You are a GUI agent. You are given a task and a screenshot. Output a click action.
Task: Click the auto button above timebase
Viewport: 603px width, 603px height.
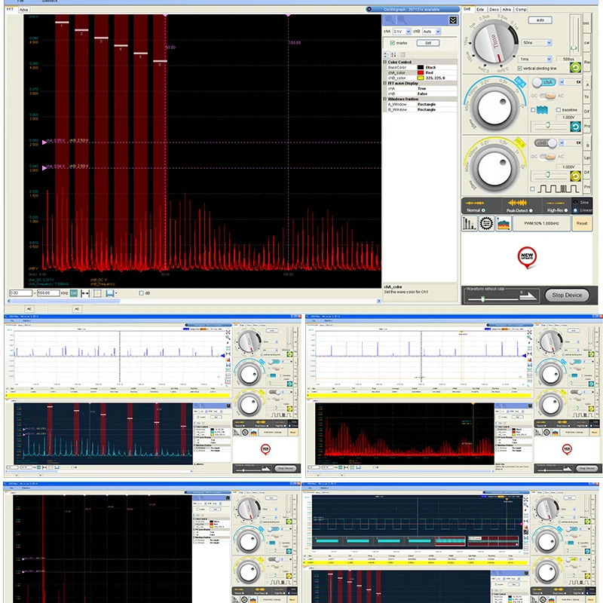point(539,20)
